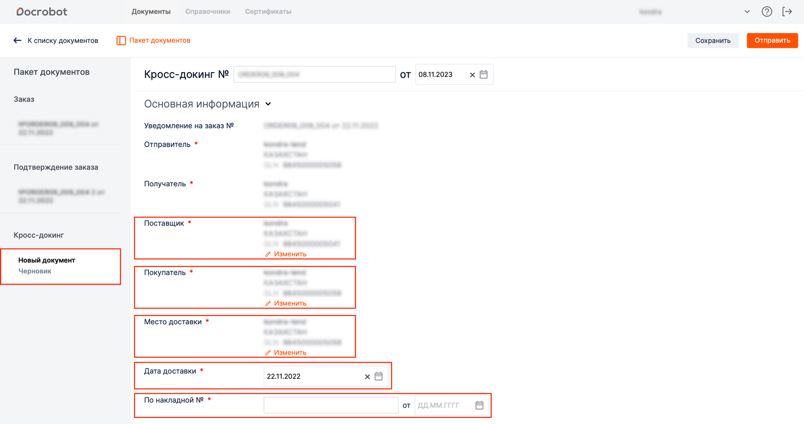This screenshot has width=804, height=424.
Task: Click the По накладной № input field
Action: pos(331,405)
